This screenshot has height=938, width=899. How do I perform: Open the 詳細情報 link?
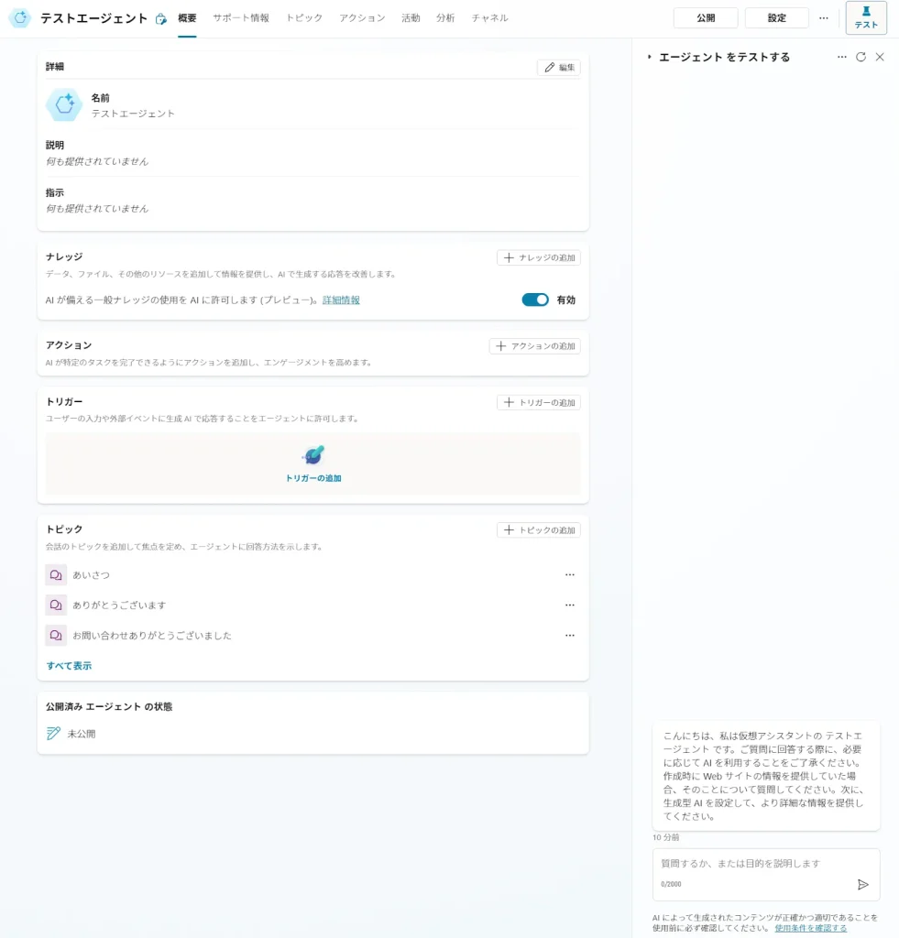[341, 300]
